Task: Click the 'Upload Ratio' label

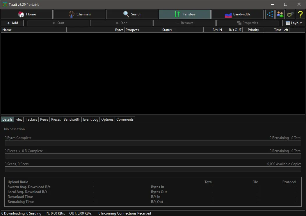Action: tap(18, 182)
